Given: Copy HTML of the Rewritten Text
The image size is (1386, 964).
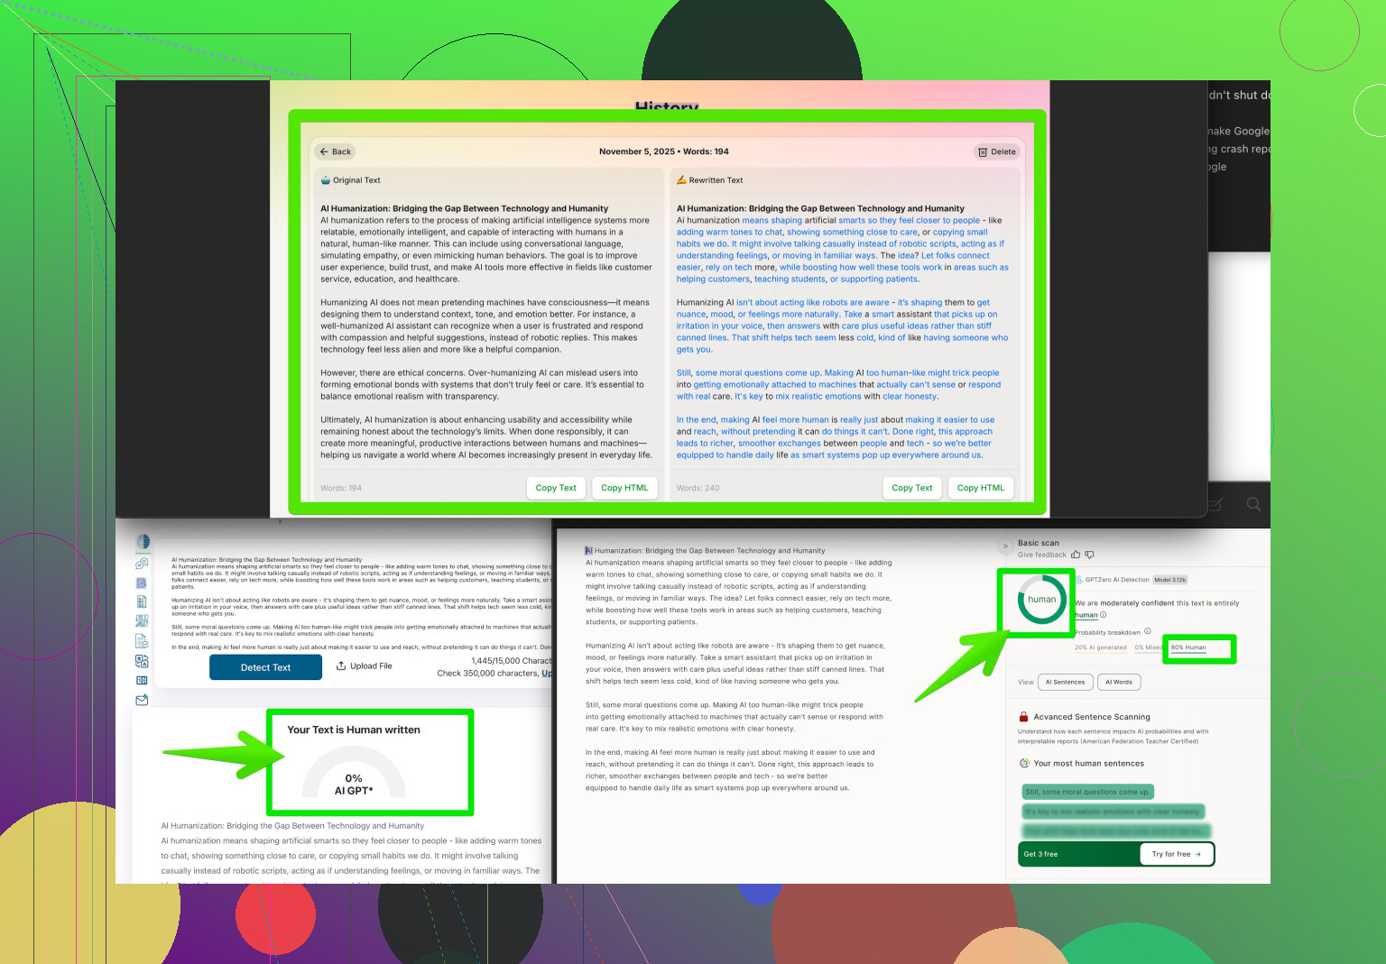Looking at the screenshot, I should click(980, 488).
